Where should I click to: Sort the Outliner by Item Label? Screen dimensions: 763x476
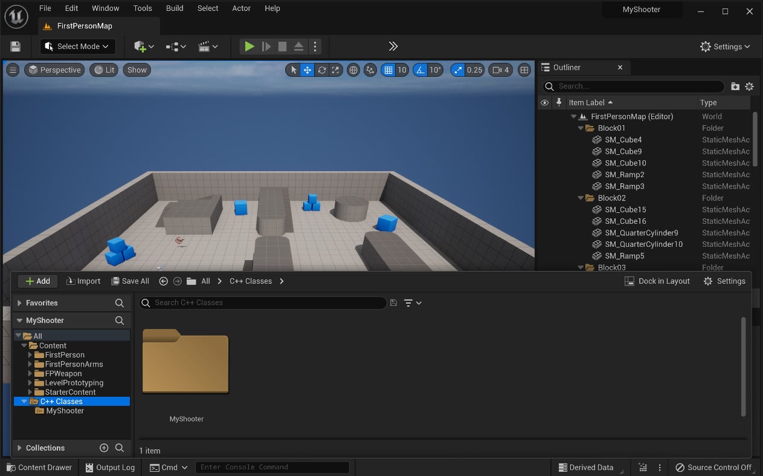point(586,103)
